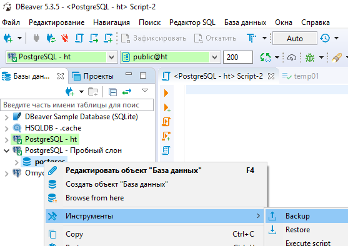Expand the PostgreSQL - ht node
The image size is (348, 246).
pyautogui.click(x=7, y=139)
